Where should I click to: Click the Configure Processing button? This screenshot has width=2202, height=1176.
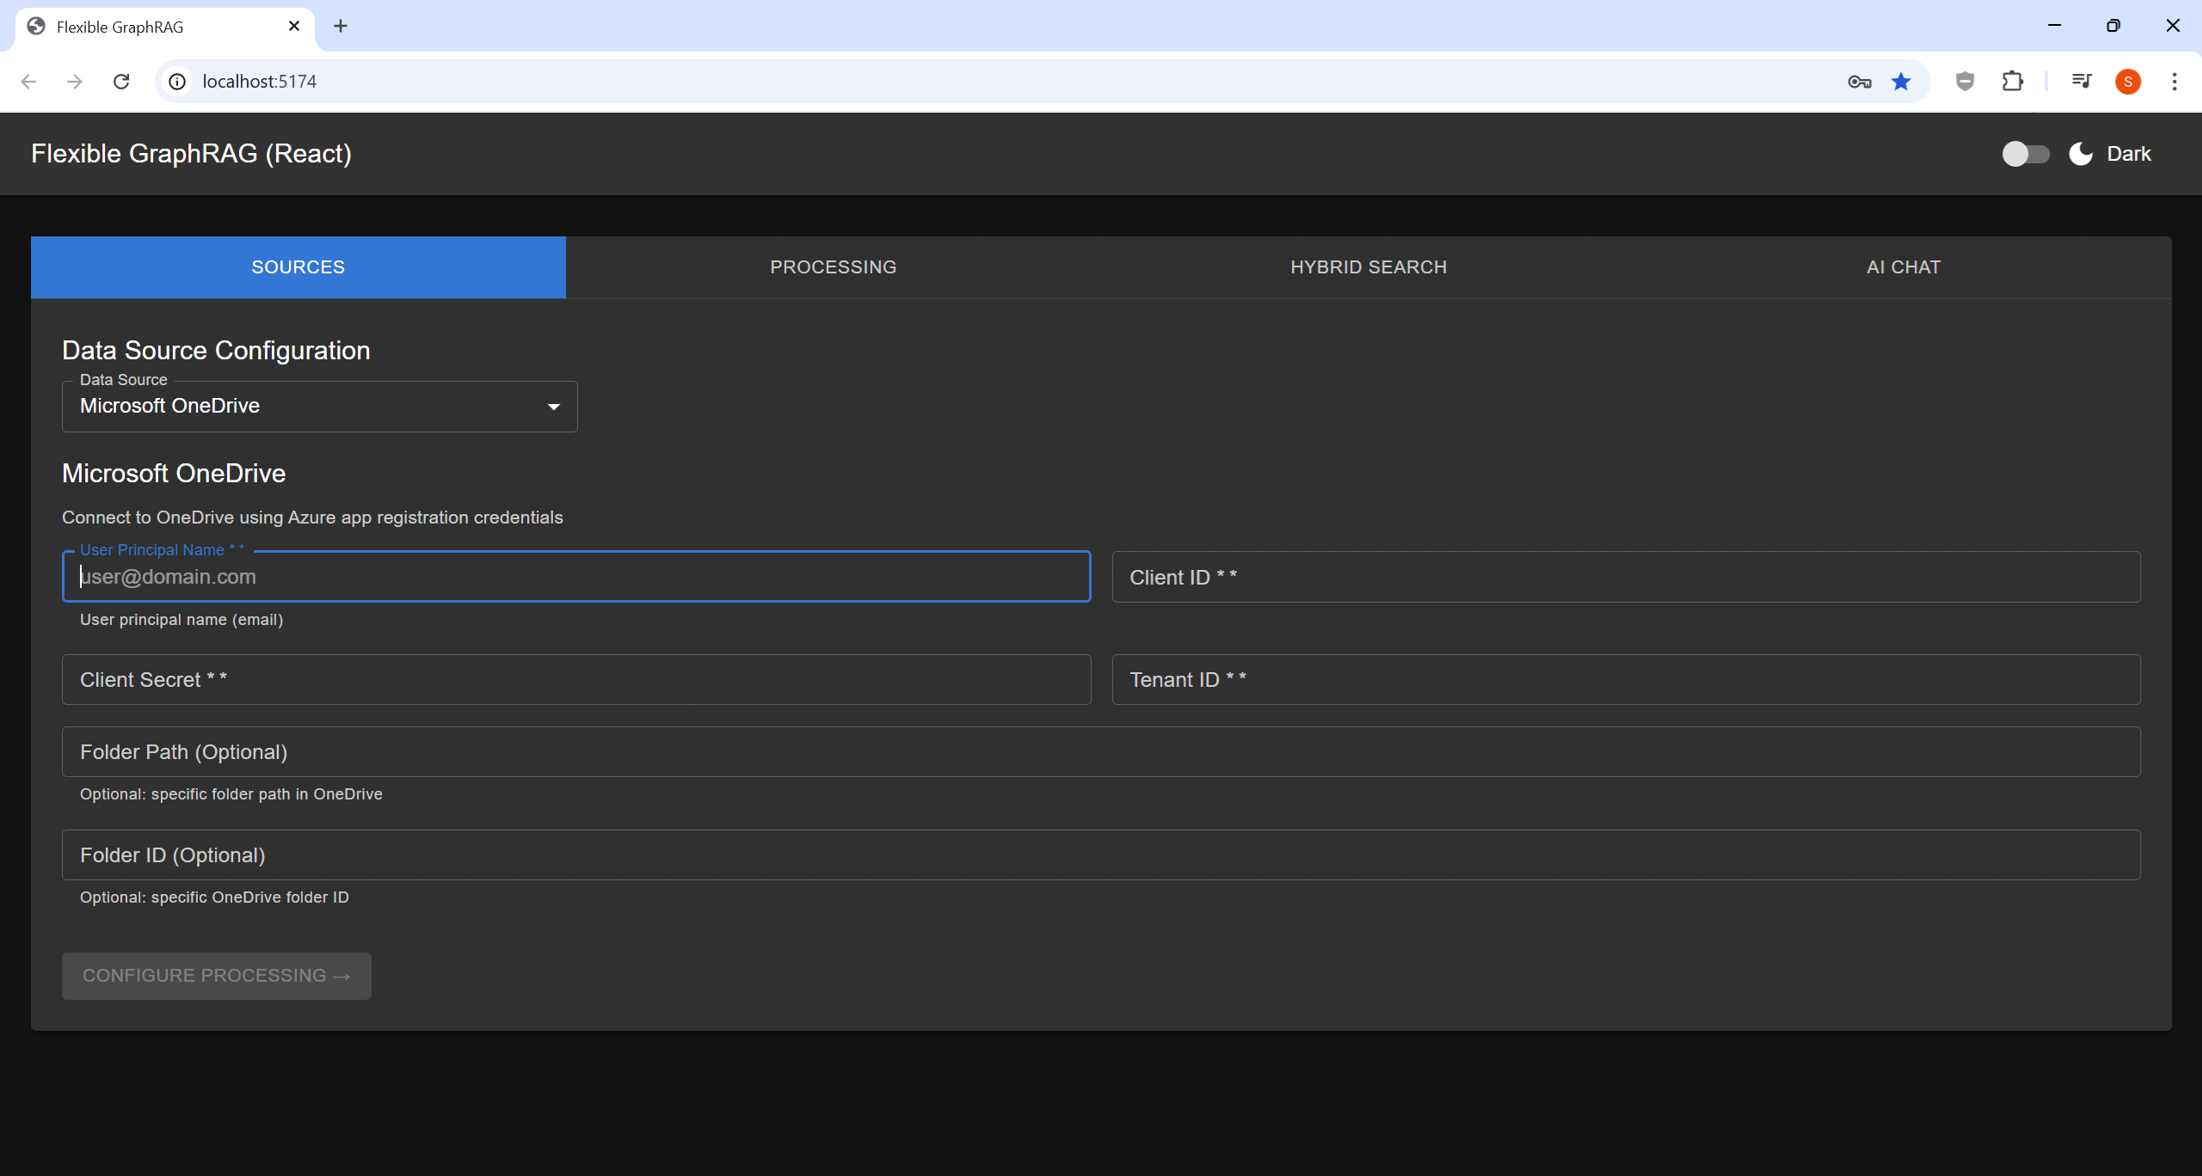[x=216, y=975]
